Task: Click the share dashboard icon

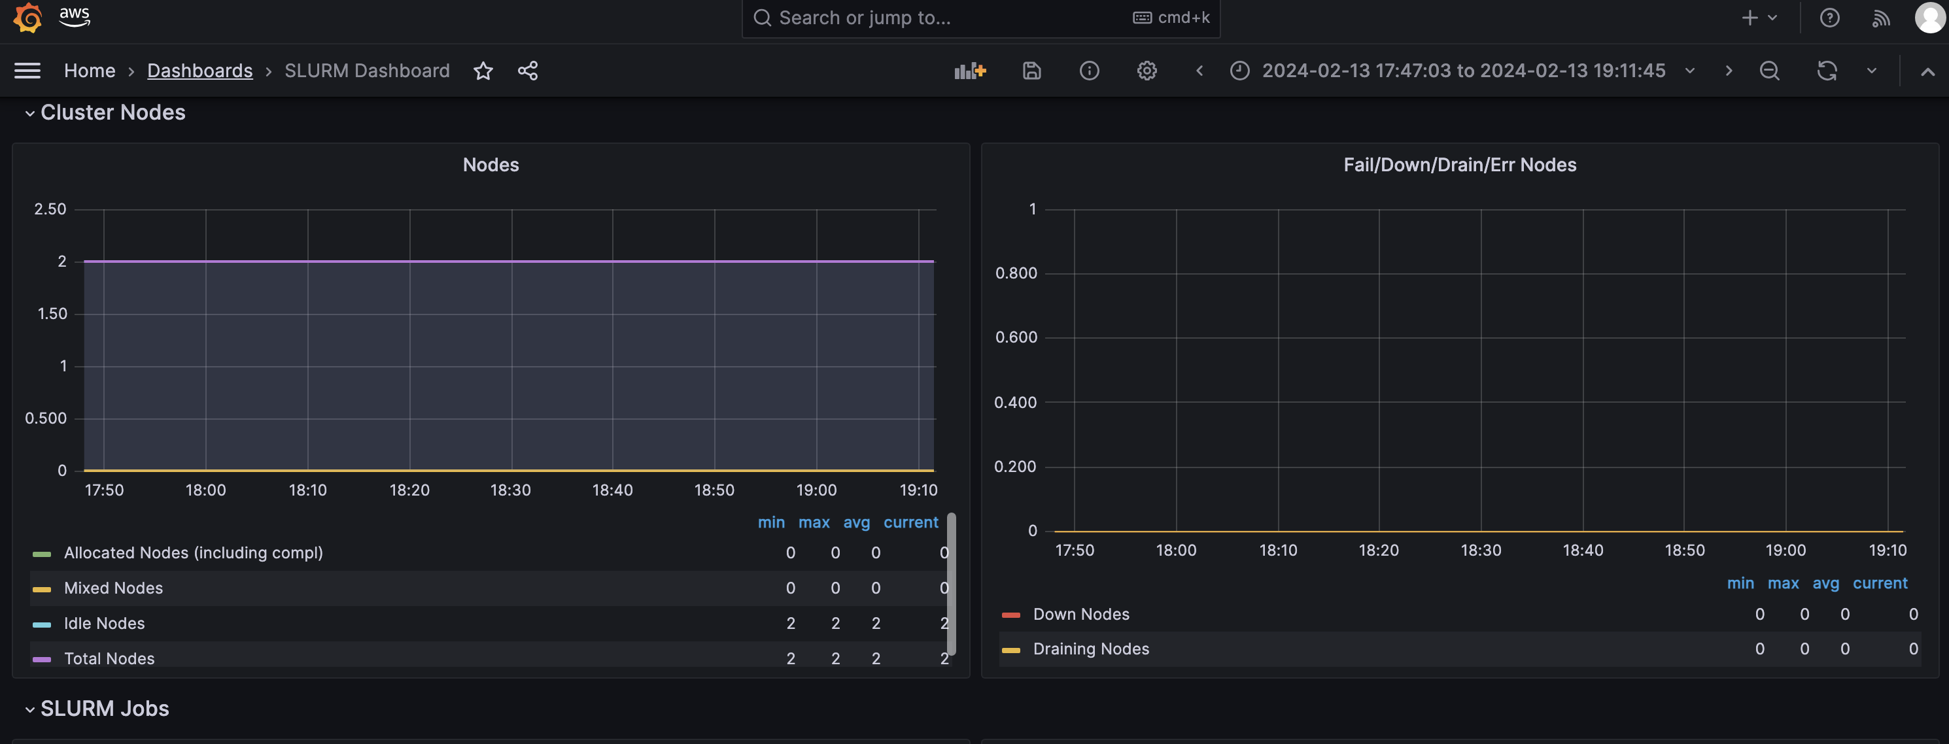Action: [x=527, y=71]
